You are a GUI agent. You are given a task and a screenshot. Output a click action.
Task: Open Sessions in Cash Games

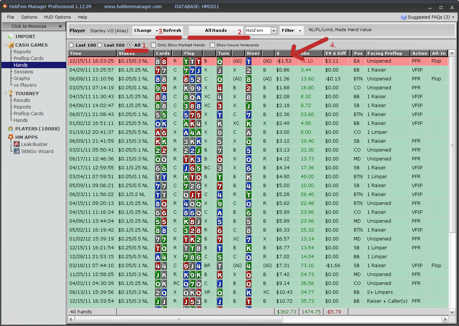pos(23,71)
